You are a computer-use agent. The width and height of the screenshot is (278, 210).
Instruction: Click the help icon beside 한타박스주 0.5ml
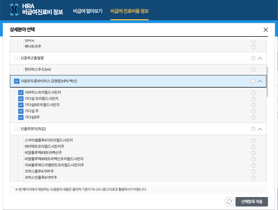pyautogui.click(x=253, y=69)
